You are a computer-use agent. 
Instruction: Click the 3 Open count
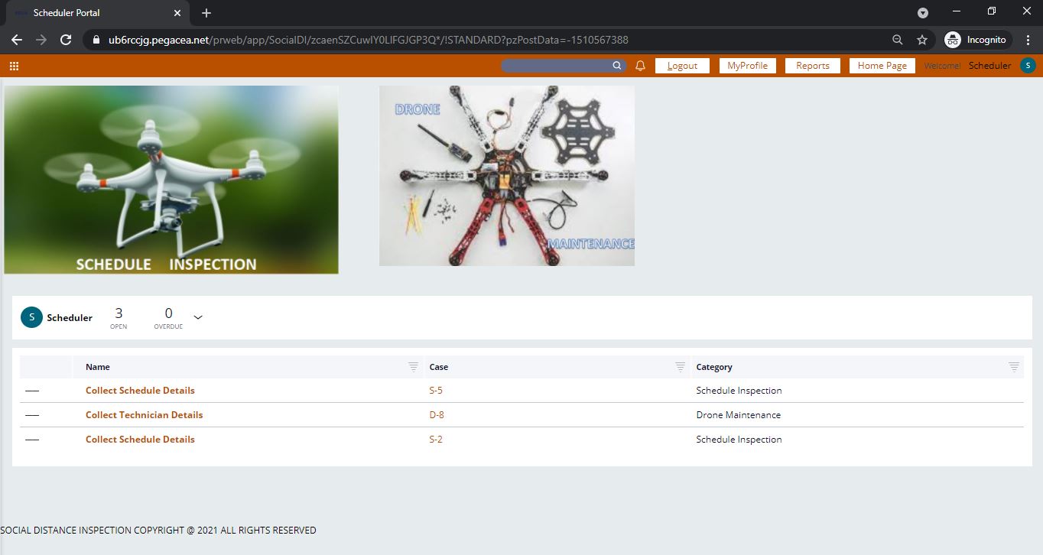coord(119,317)
